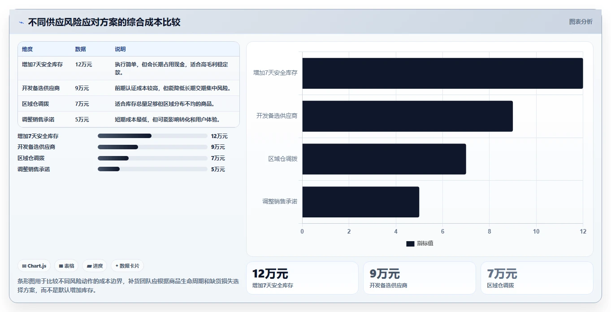Select the Chart.js tag chip
This screenshot has width=611, height=312.
click(x=35, y=266)
